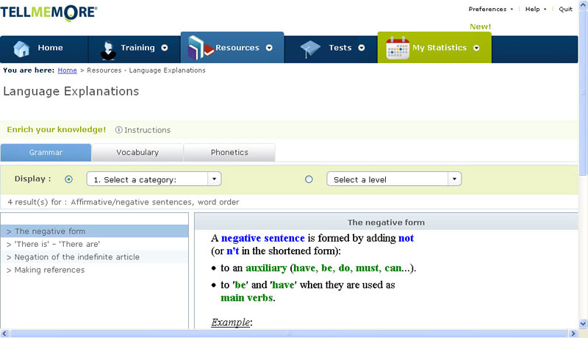Select 'The negative form' list item

click(x=95, y=231)
